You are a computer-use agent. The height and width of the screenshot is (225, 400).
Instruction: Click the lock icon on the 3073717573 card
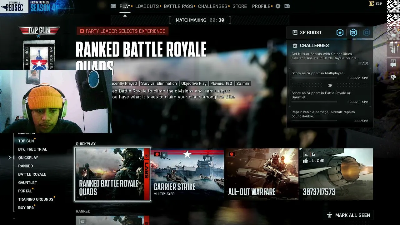tap(313, 154)
